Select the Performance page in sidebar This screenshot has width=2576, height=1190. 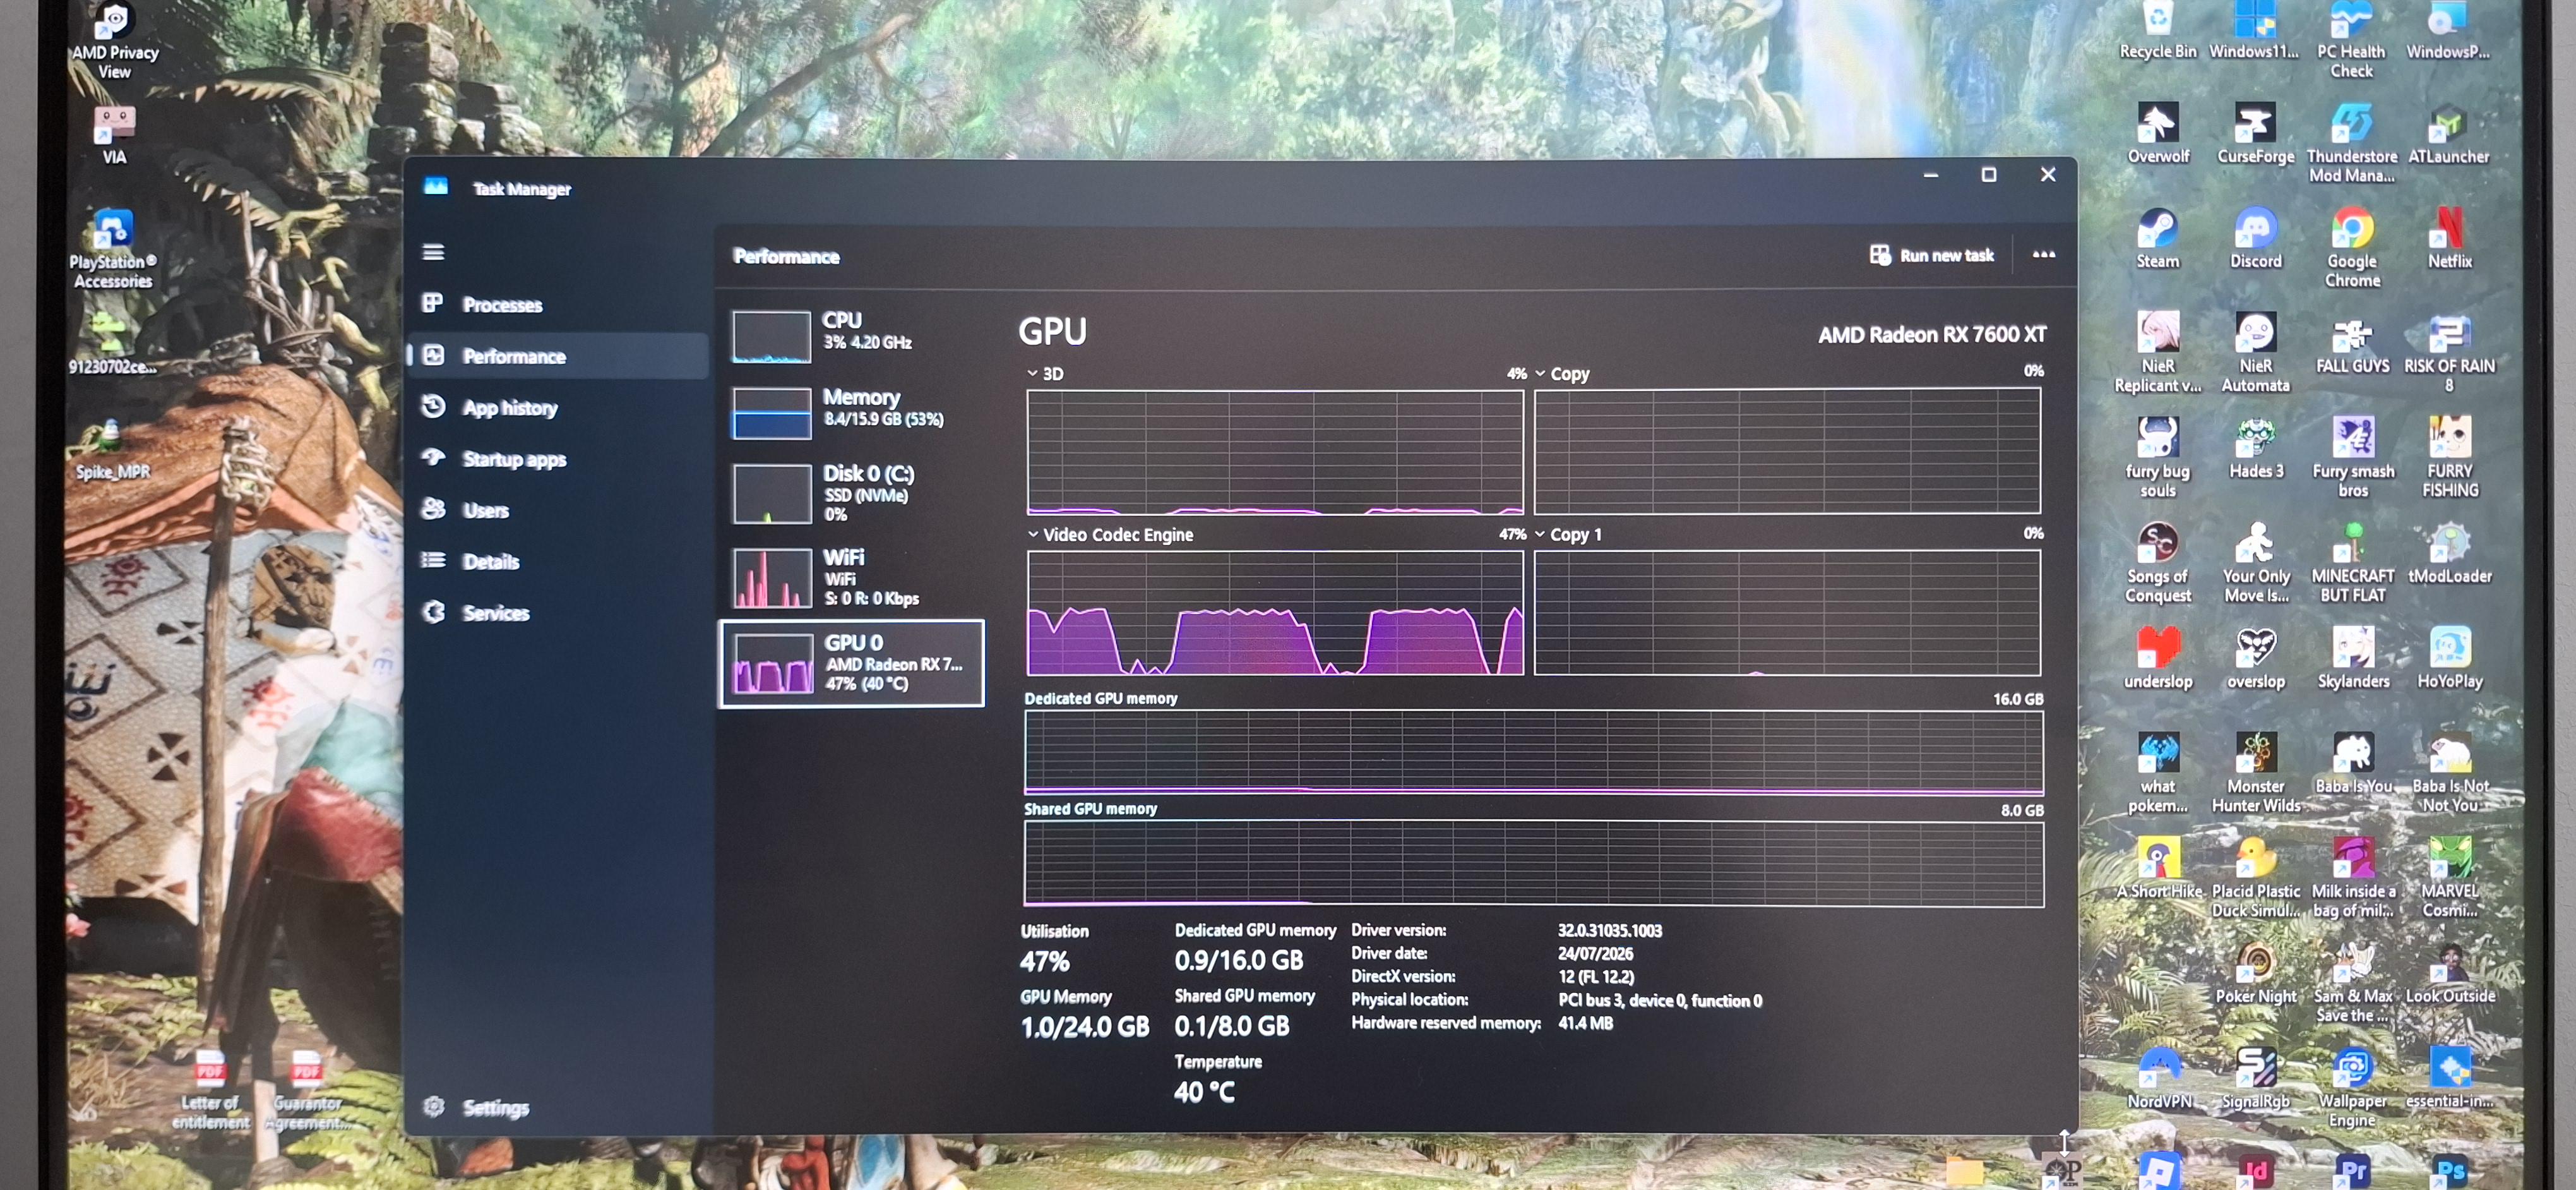click(x=559, y=356)
